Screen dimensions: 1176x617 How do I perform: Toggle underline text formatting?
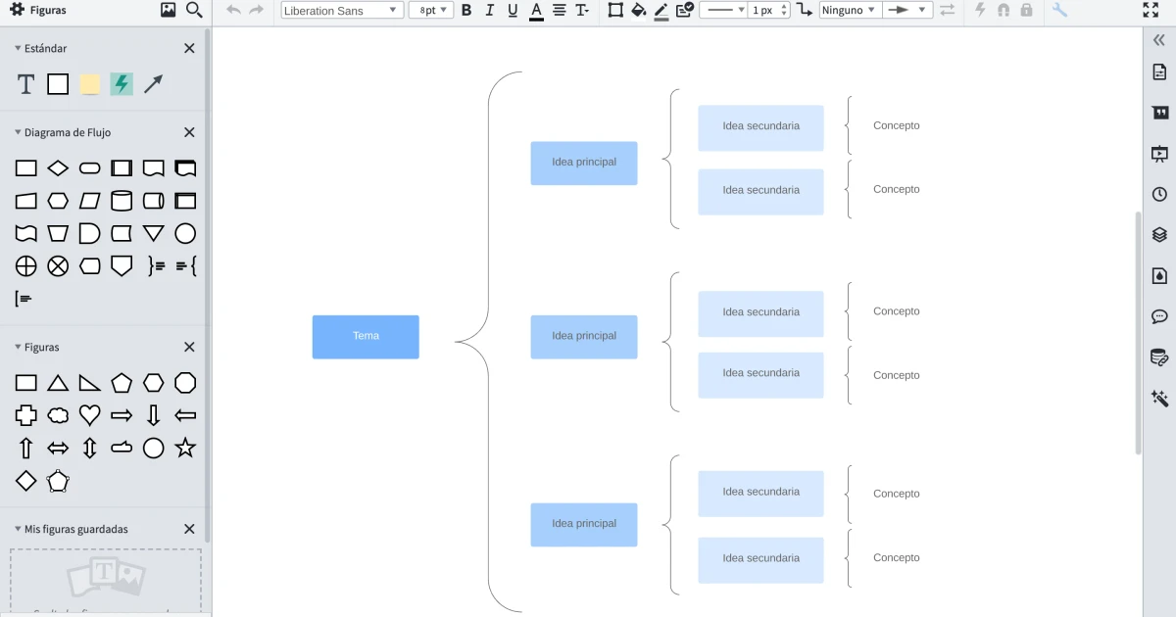point(513,10)
